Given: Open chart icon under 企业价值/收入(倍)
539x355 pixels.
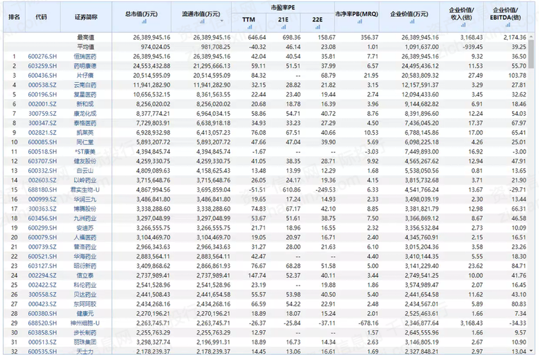Looking at the screenshot, I should [x=463, y=25].
